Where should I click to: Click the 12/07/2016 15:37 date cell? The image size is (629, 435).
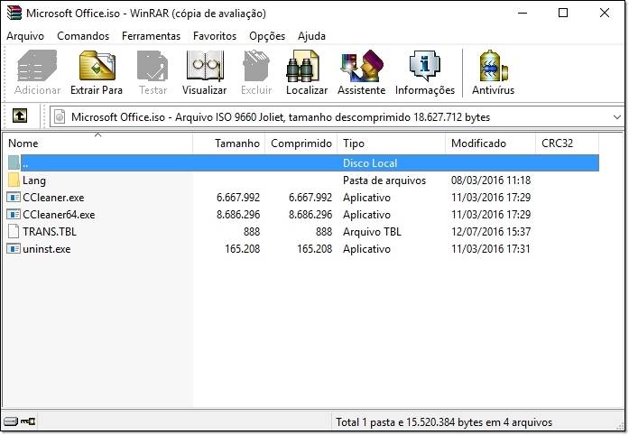[491, 232]
